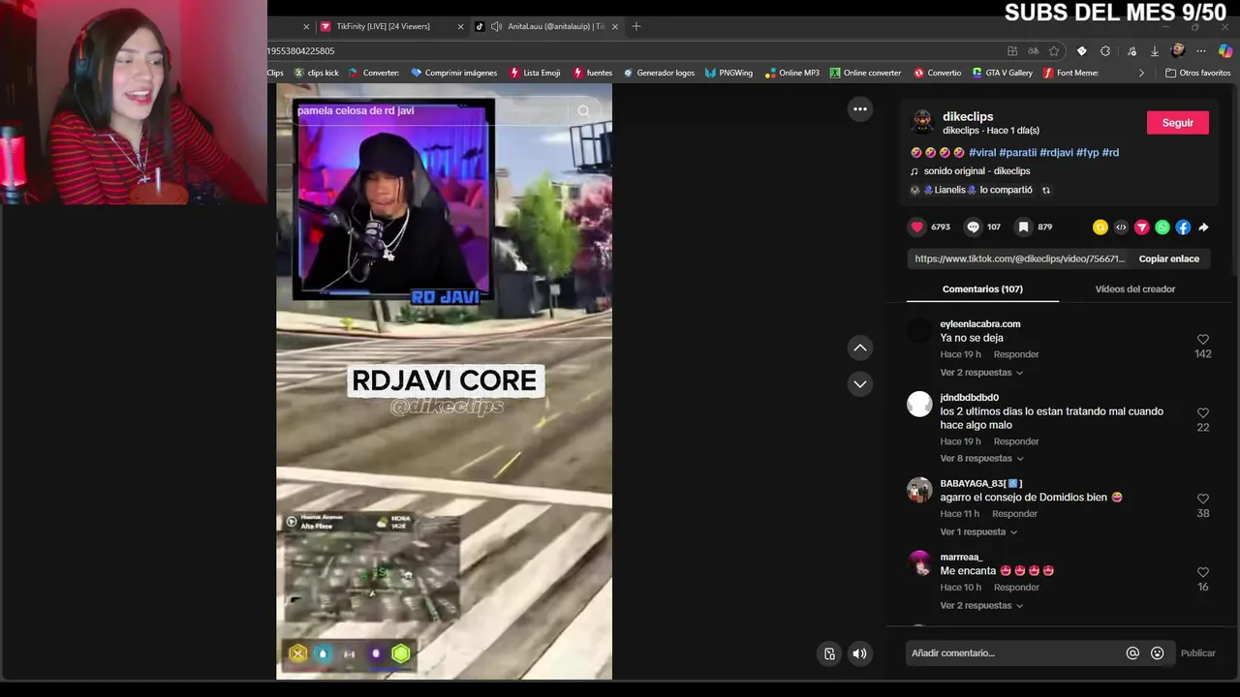Open the PNGWing bookmark

click(728, 73)
